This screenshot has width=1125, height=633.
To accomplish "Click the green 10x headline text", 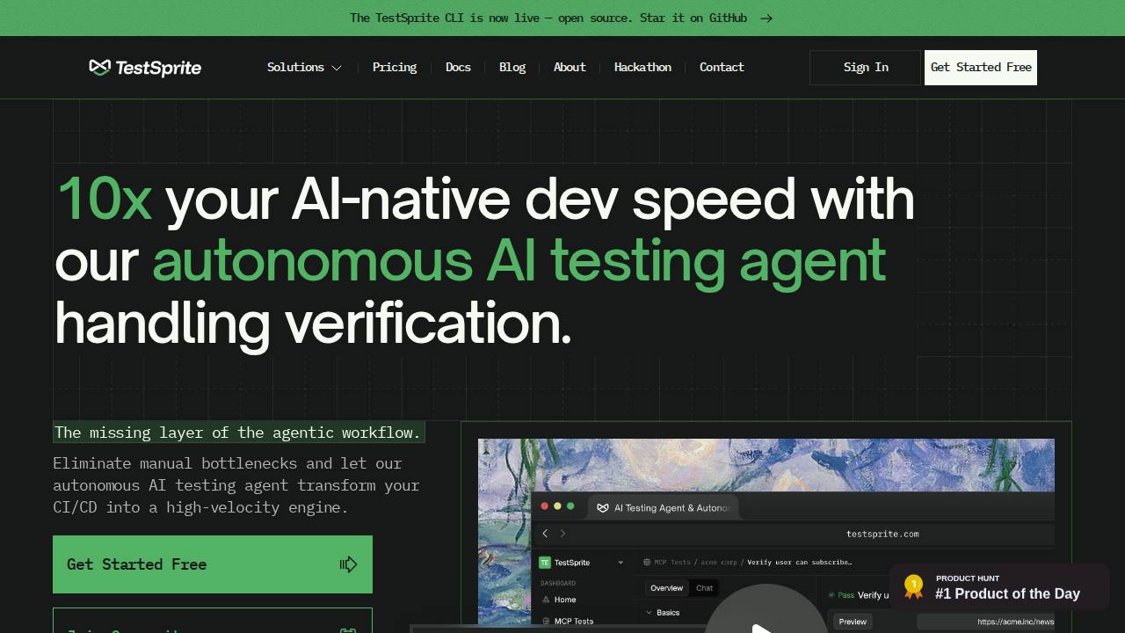I will point(105,199).
